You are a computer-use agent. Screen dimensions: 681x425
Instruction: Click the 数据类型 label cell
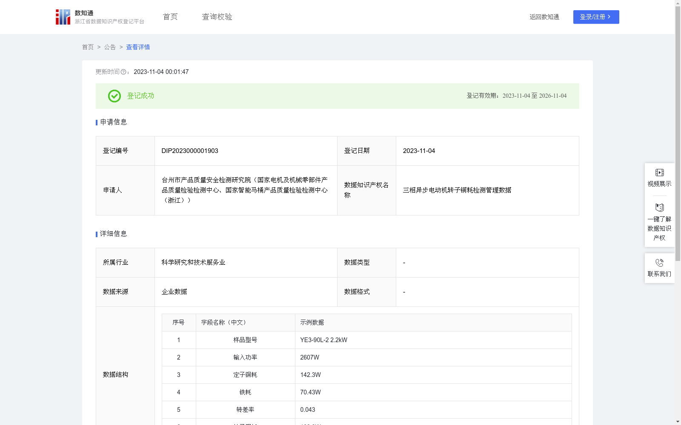366,263
